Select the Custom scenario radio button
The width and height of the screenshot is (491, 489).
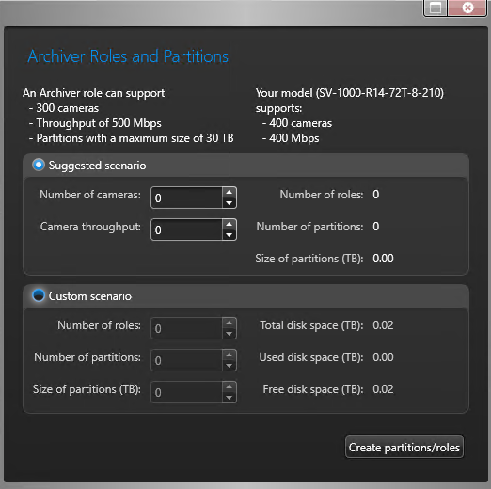[x=39, y=295]
